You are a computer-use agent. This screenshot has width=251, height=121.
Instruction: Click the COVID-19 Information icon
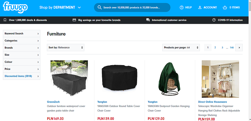(x=214, y=20)
